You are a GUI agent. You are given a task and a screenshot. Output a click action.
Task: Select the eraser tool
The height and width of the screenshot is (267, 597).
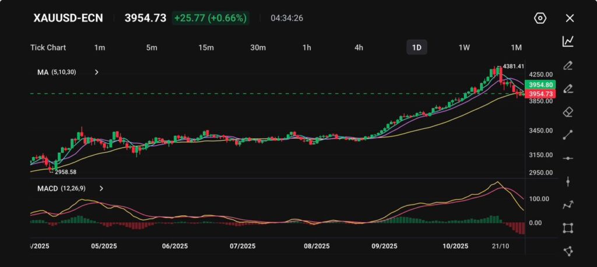pyautogui.click(x=568, y=111)
